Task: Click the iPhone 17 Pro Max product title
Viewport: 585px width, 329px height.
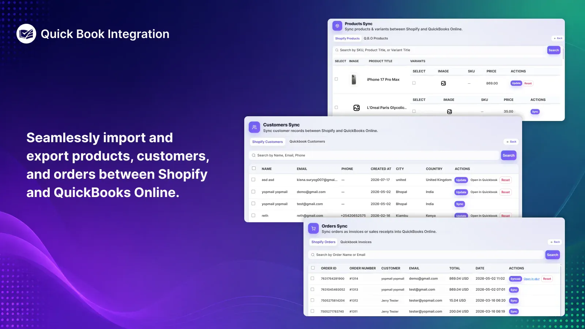Action: [x=383, y=80]
